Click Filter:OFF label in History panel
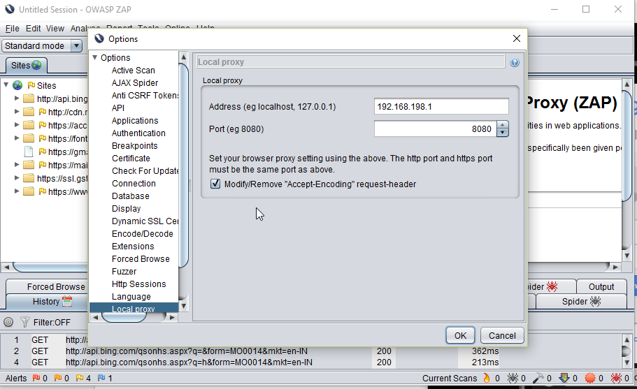The height and width of the screenshot is (389, 637). 52,322
